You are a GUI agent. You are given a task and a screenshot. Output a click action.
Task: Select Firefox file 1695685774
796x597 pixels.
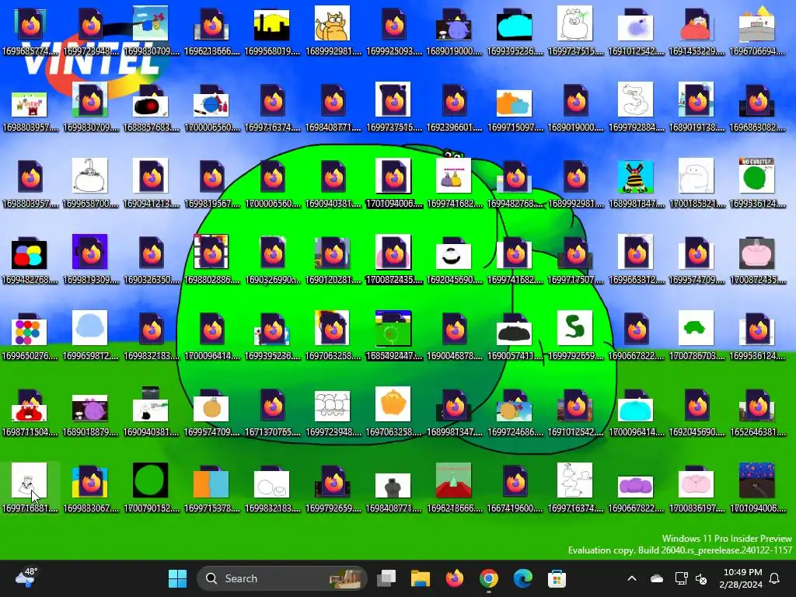coord(30,31)
